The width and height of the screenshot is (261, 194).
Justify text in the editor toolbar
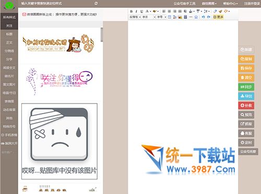pyautogui.click(x=180, y=12)
